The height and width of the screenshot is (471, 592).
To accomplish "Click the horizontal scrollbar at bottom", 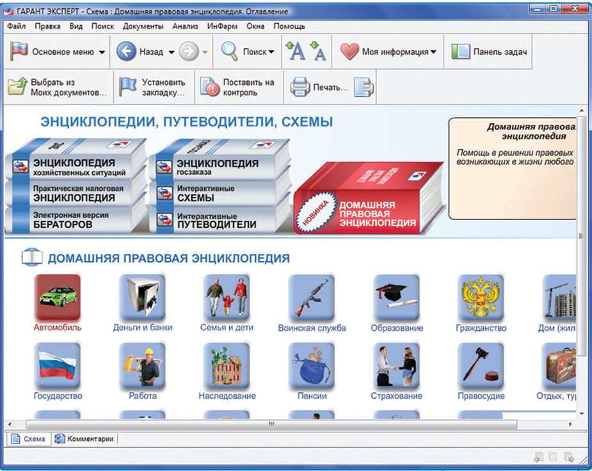I will tap(271, 424).
